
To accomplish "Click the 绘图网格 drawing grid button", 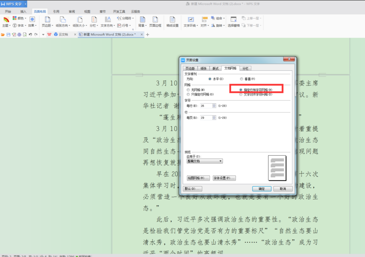I will [197, 178].
